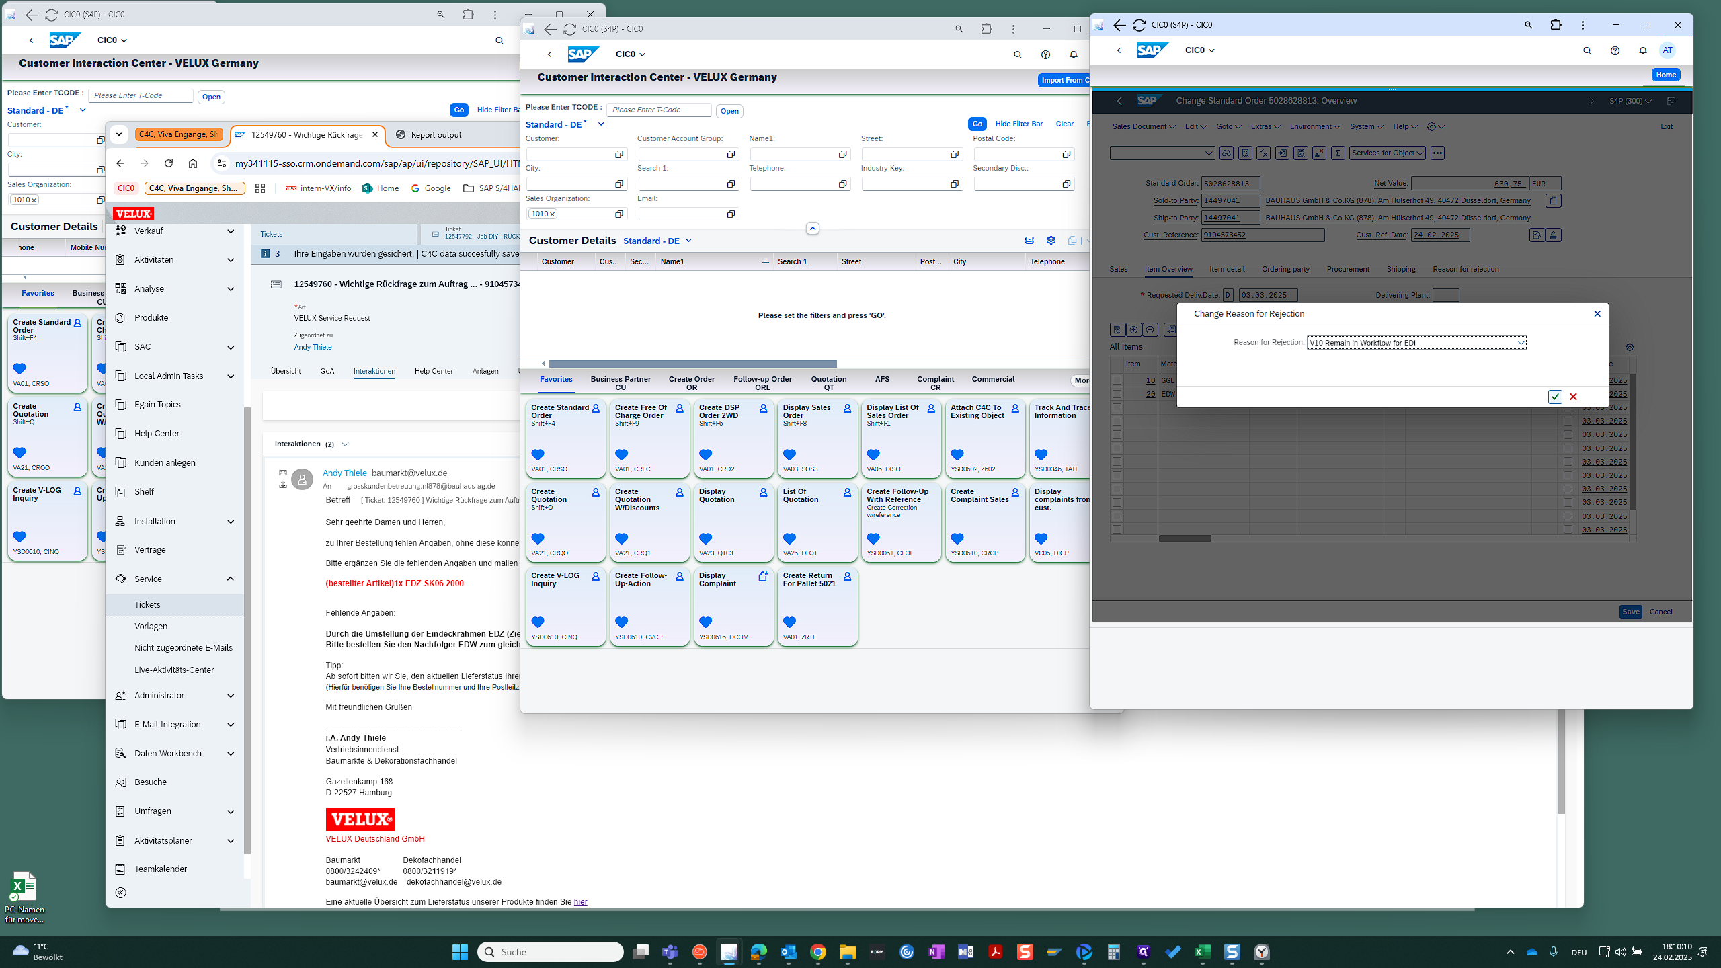Viewport: 1721px width, 968px height.
Task: Click the plus add-item icon above All Items
Action: click(1133, 329)
